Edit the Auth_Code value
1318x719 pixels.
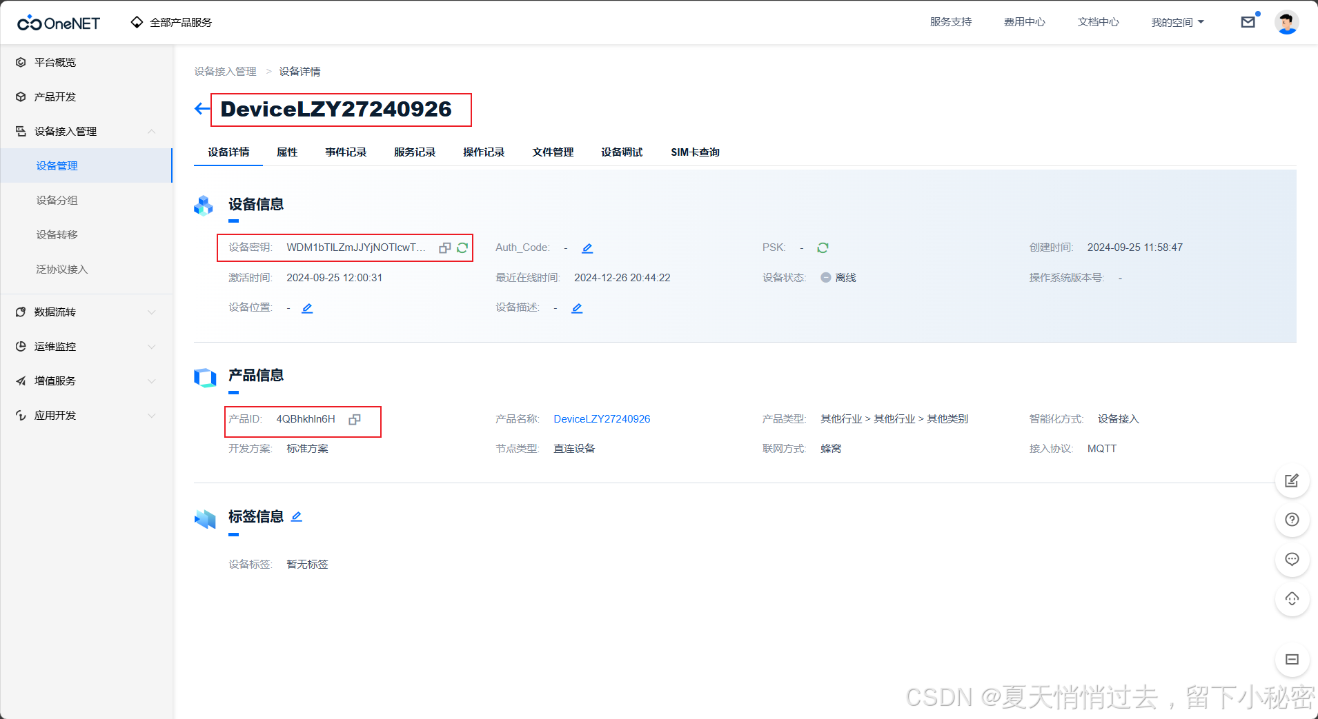[x=587, y=248]
